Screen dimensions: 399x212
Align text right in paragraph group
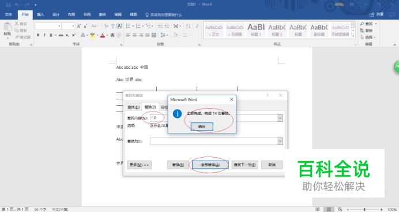[x=141, y=35]
